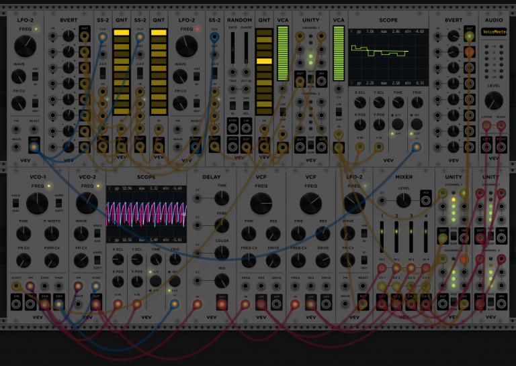Click the DELAY OUT jack
Image resolution: width=516 pixels, height=366 pixels.
pyautogui.click(x=222, y=304)
